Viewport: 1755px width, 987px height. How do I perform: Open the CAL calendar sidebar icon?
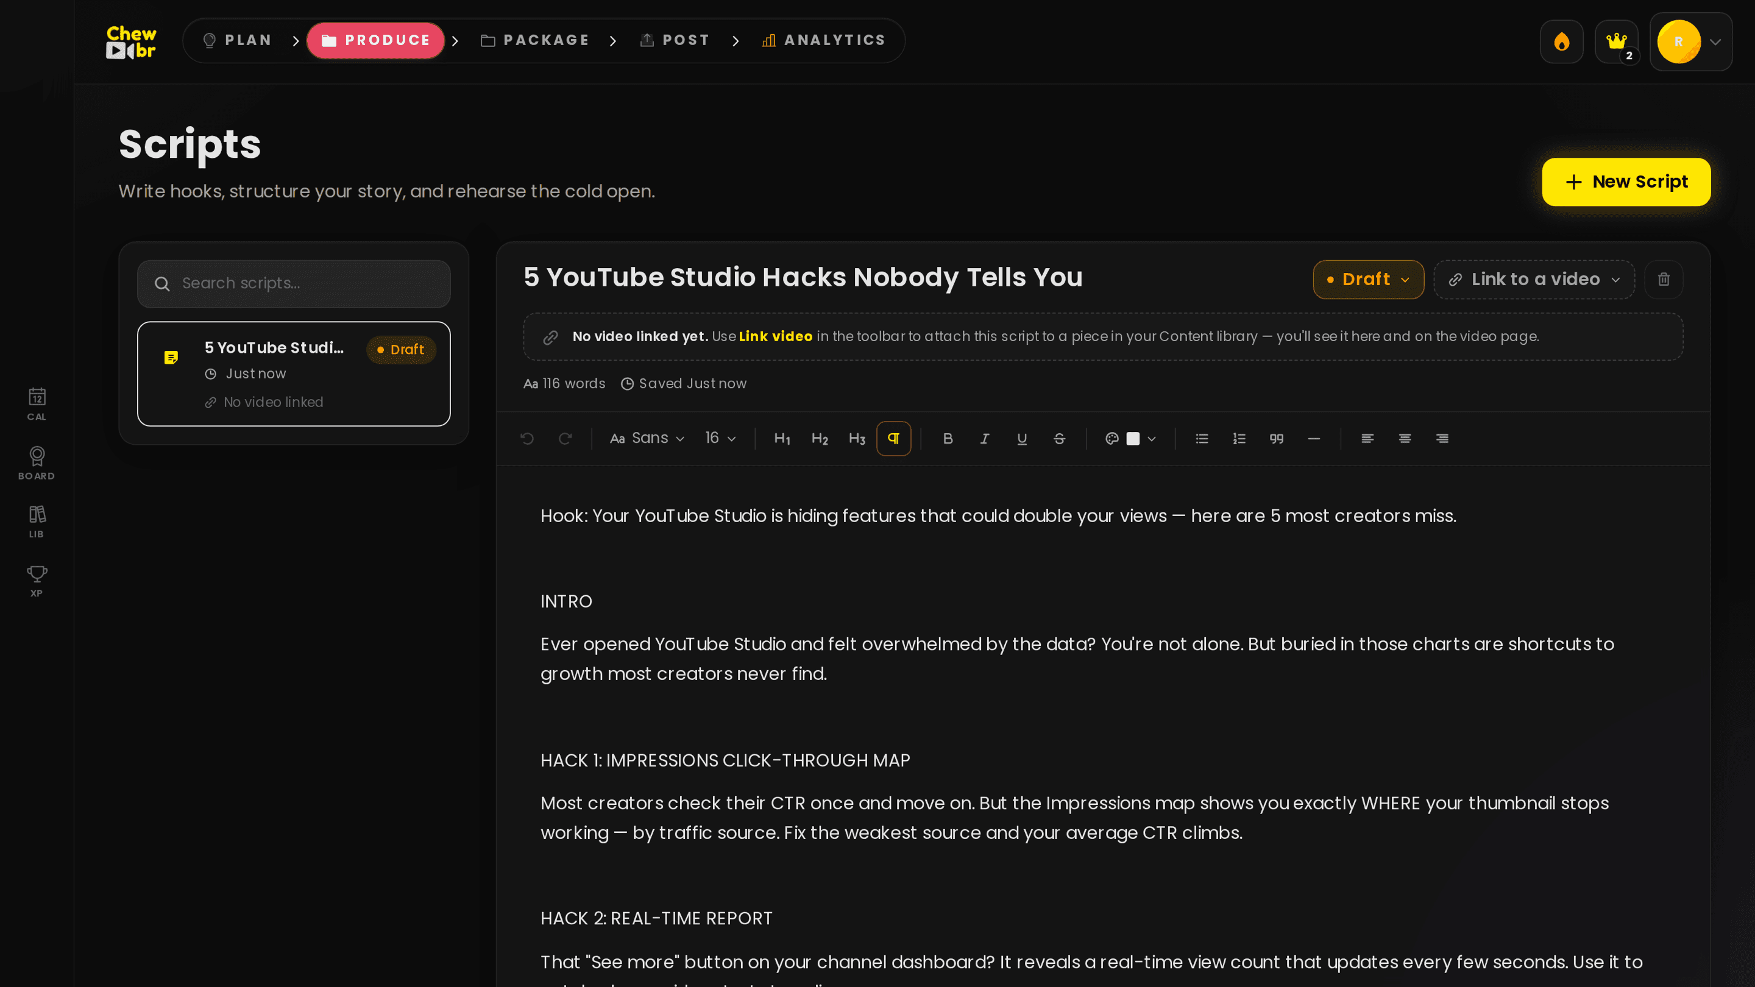[x=37, y=404]
